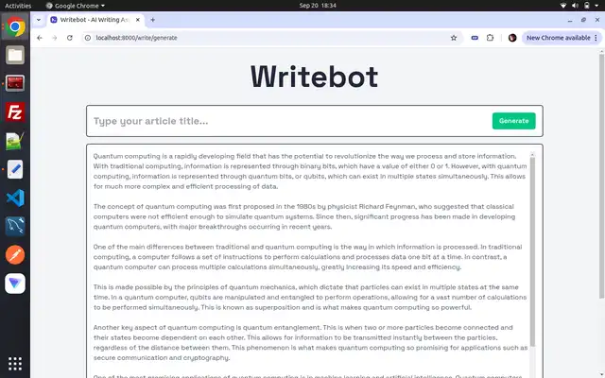Open the Google Chrome app menu dropdown
The width and height of the screenshot is (605, 378).
(76, 6)
